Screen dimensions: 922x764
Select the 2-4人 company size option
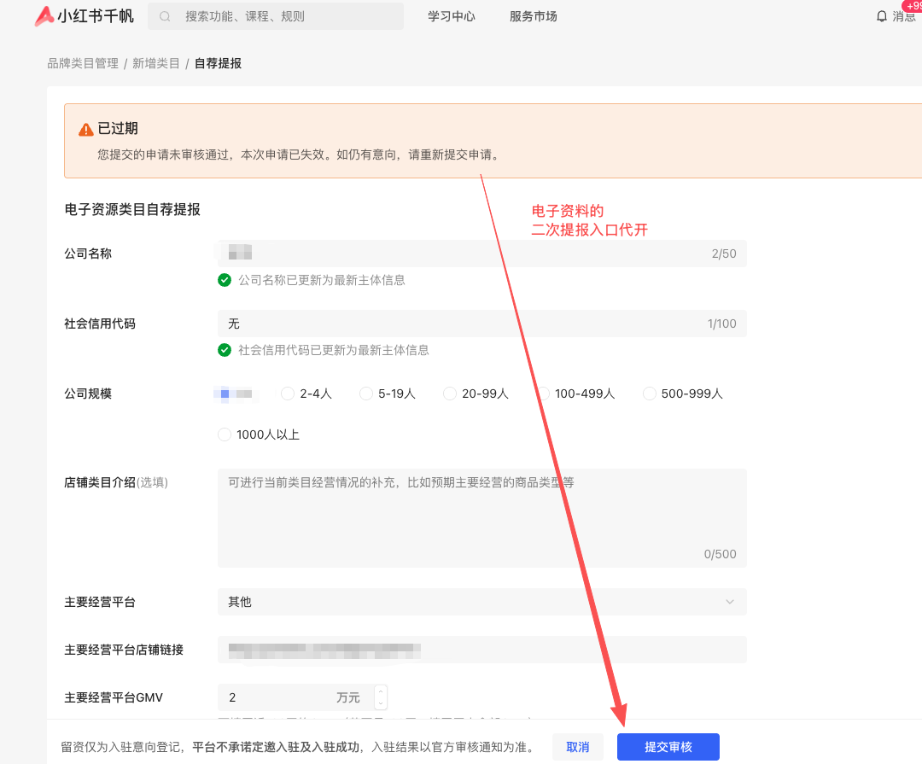pyautogui.click(x=306, y=394)
